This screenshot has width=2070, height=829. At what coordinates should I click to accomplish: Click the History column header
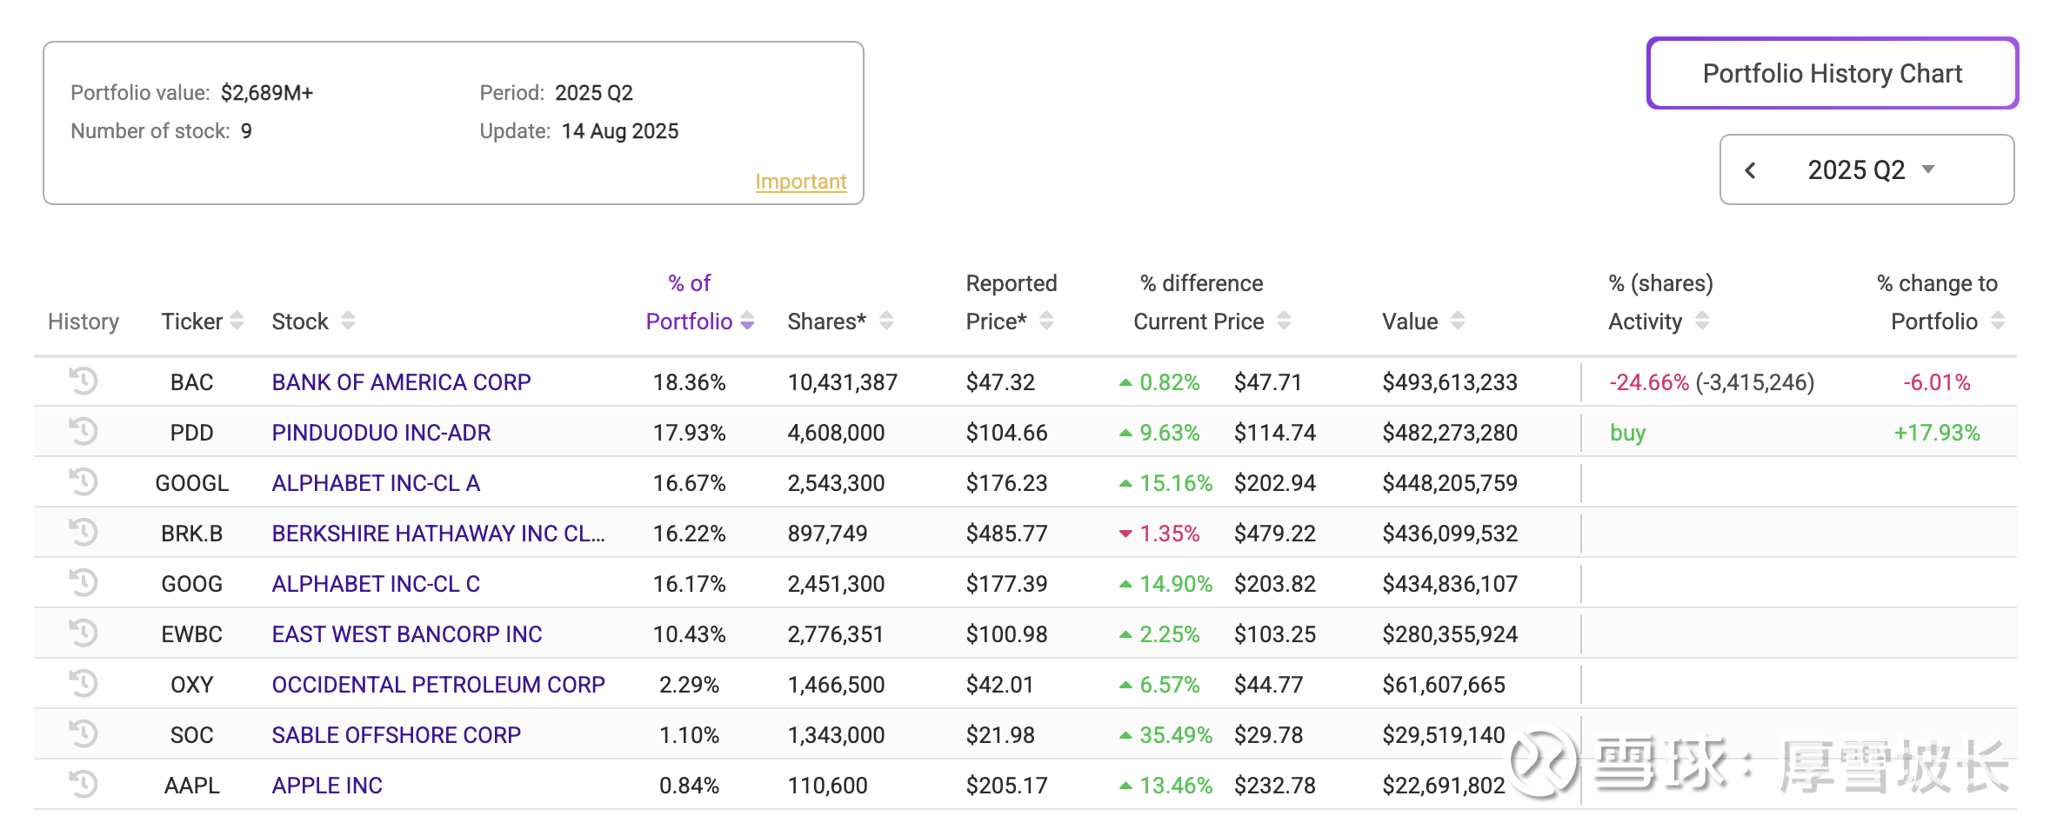(x=83, y=322)
